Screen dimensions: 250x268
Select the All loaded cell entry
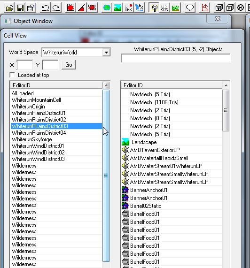point(56,93)
